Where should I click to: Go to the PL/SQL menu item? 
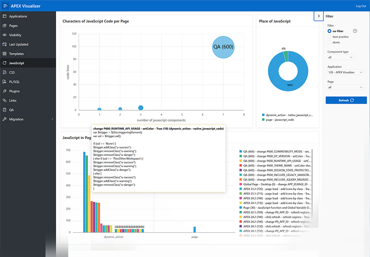14,82
